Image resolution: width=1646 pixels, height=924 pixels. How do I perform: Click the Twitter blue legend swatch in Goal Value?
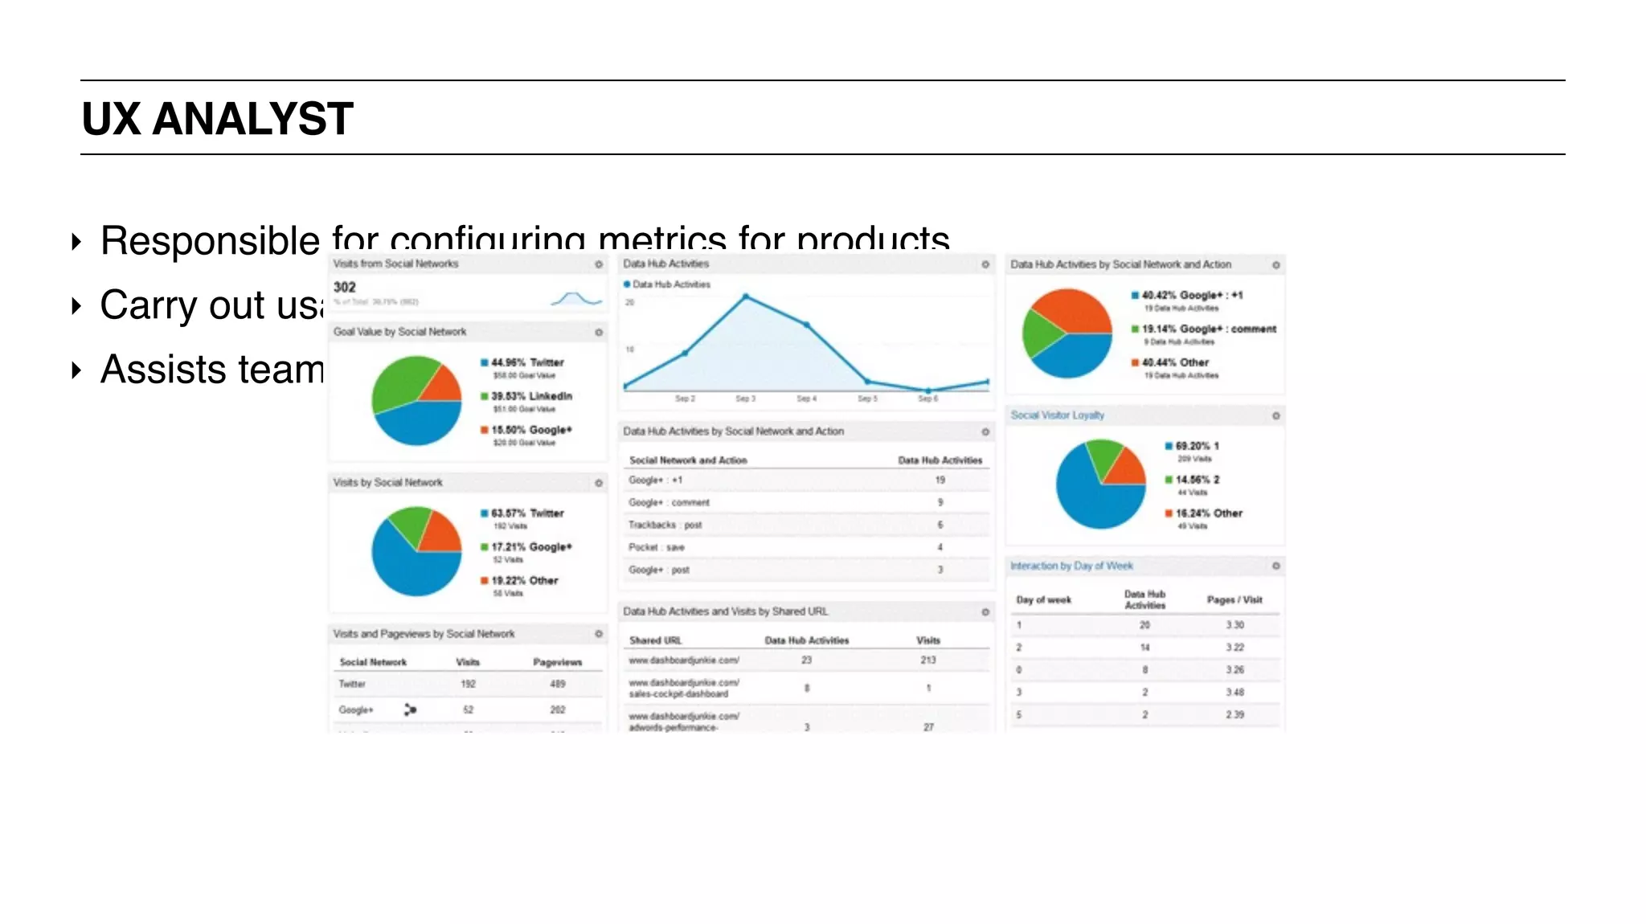485,362
